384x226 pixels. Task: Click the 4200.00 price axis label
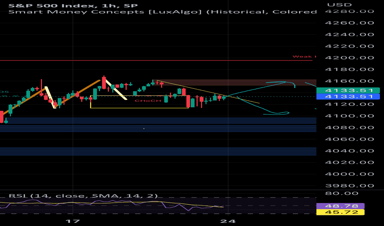(x=349, y=58)
